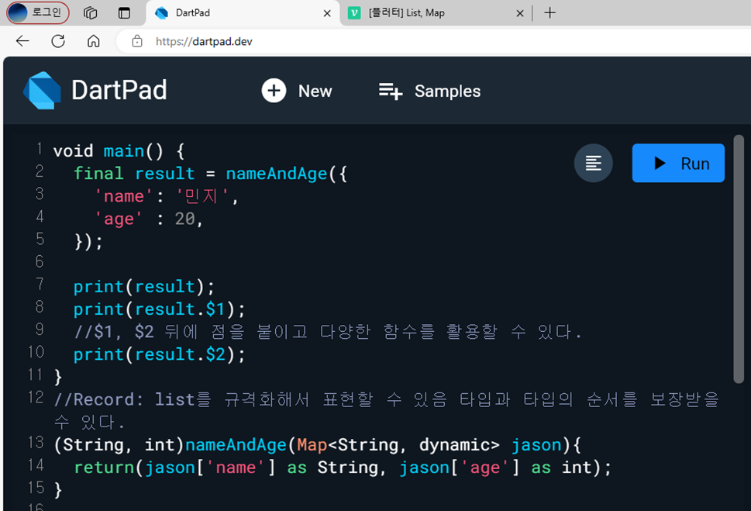This screenshot has height=511, width=751.
Task: Click the value 20 on line 4
Action: tap(184, 219)
